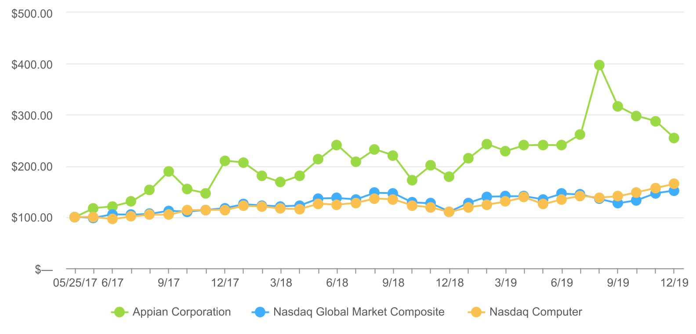
Task: Click Nasdaq Computer's last point at 12/19
Action: pyautogui.click(x=674, y=184)
